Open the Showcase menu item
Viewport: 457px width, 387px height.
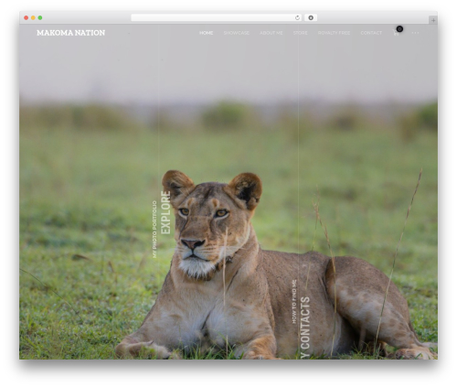click(237, 33)
